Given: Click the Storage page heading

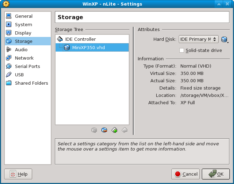Looking at the screenshot, I should pos(70,17).
